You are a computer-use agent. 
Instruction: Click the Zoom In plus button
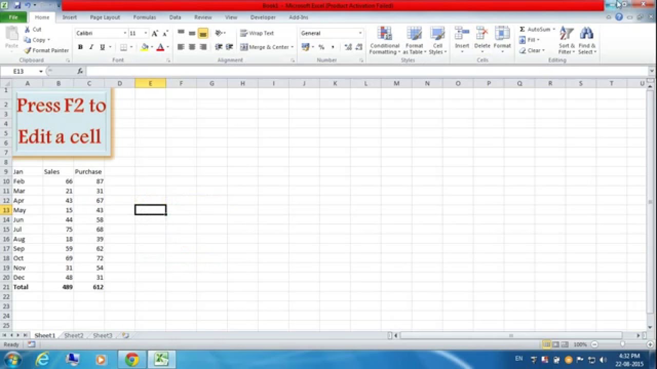(650, 345)
